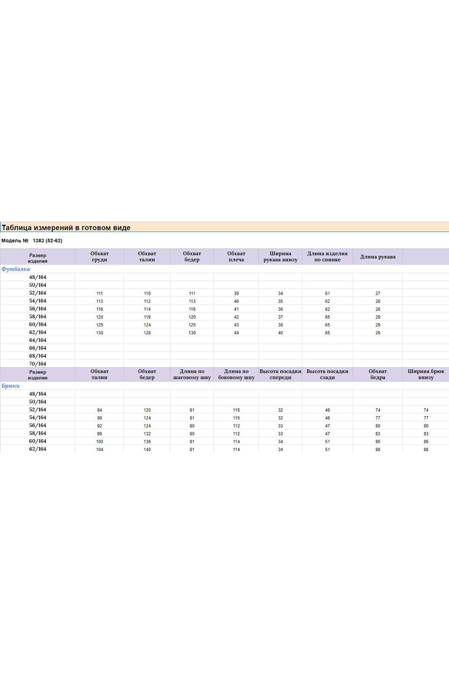Image resolution: width=449 pixels, height=674 pixels.
Task: Select the 'Обхват плеча' column header
Action: 236,257
